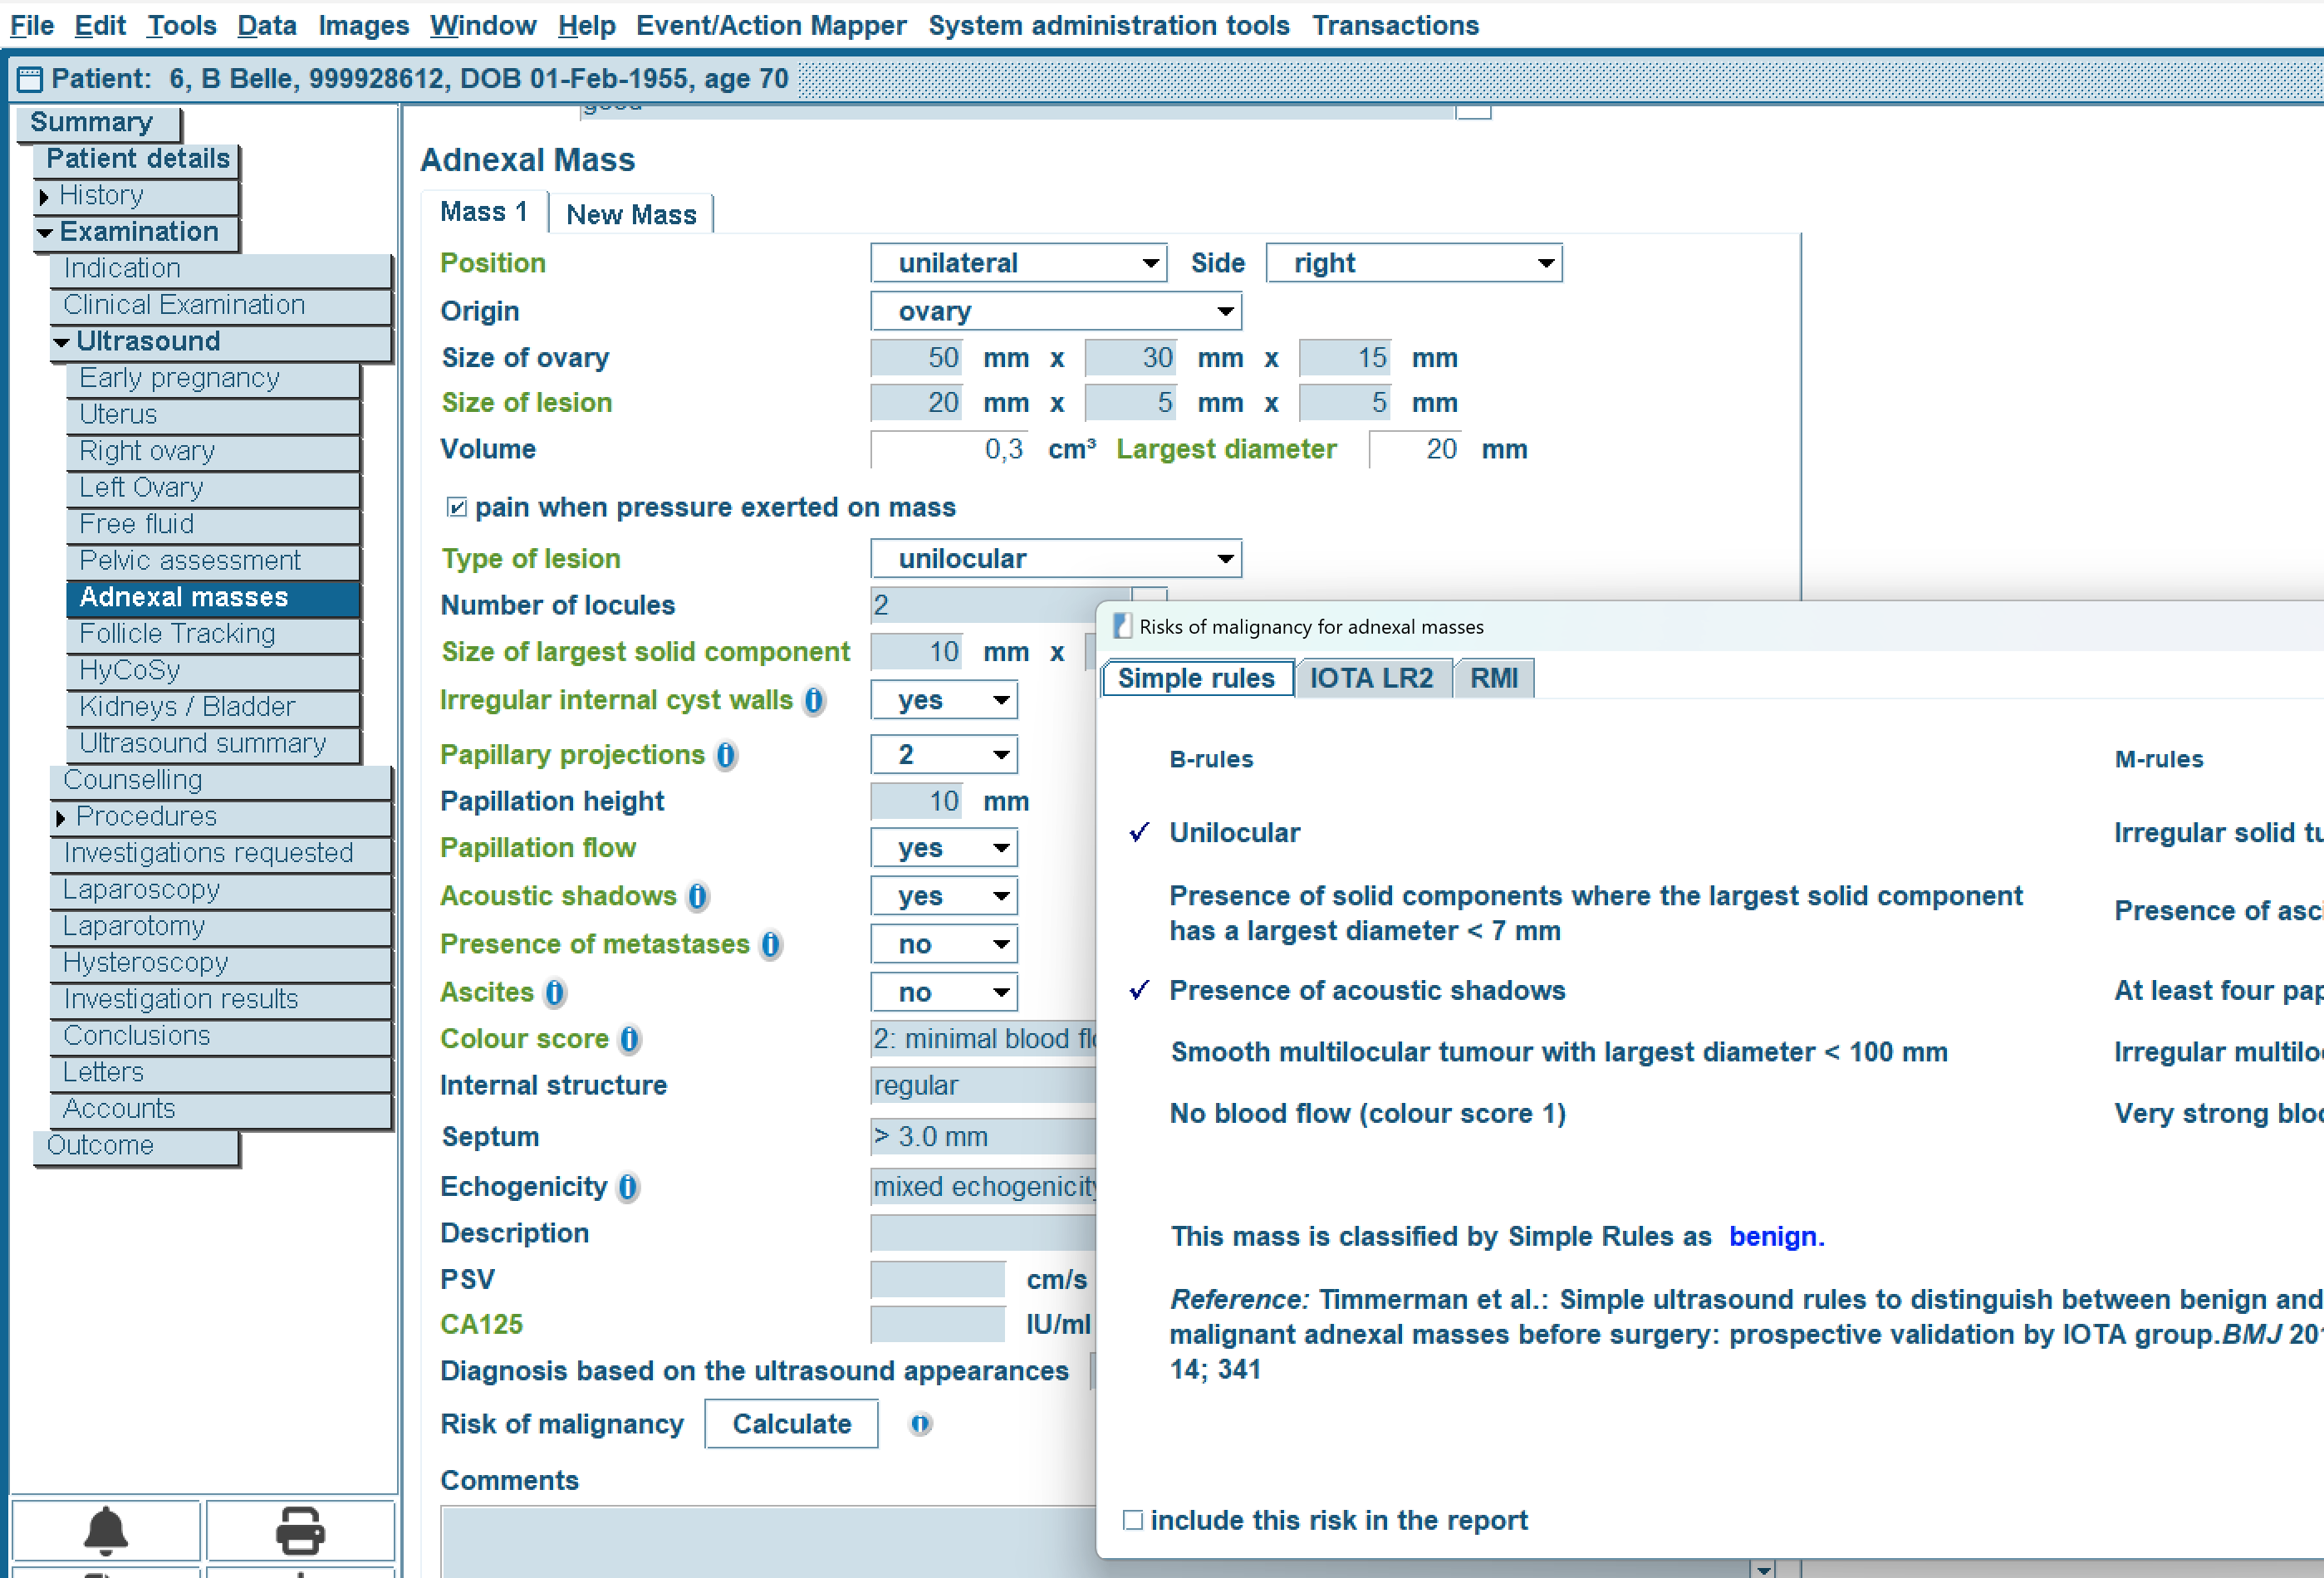The height and width of the screenshot is (1578, 2324).
Task: Open Irregular internal cyst walls dropdown
Action: pyautogui.click(x=944, y=700)
